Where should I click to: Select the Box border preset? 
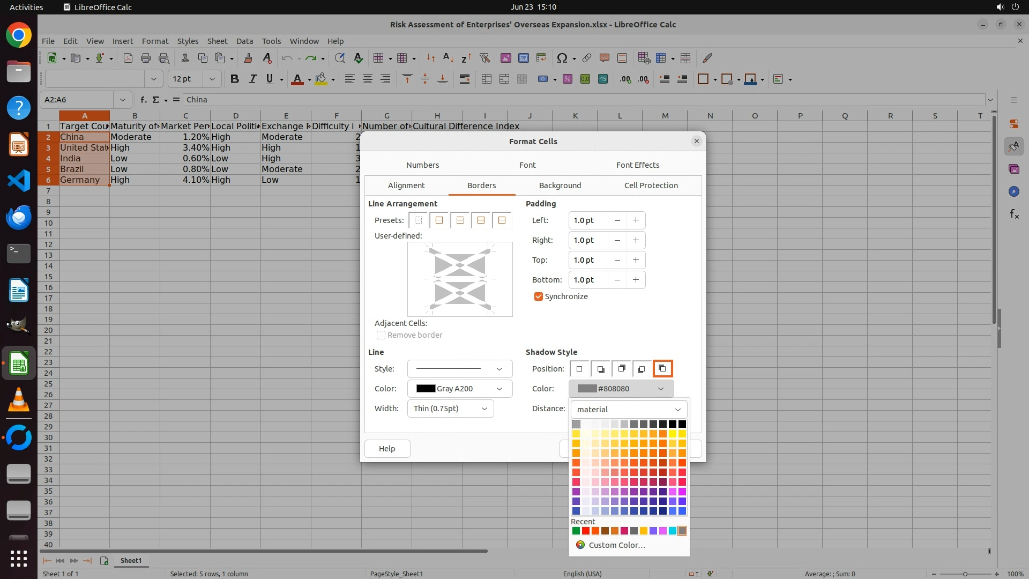pos(439,220)
